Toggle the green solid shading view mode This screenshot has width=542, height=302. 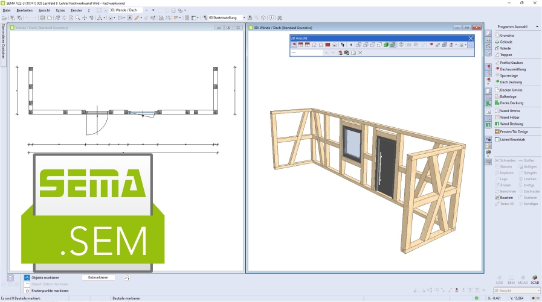(385, 45)
